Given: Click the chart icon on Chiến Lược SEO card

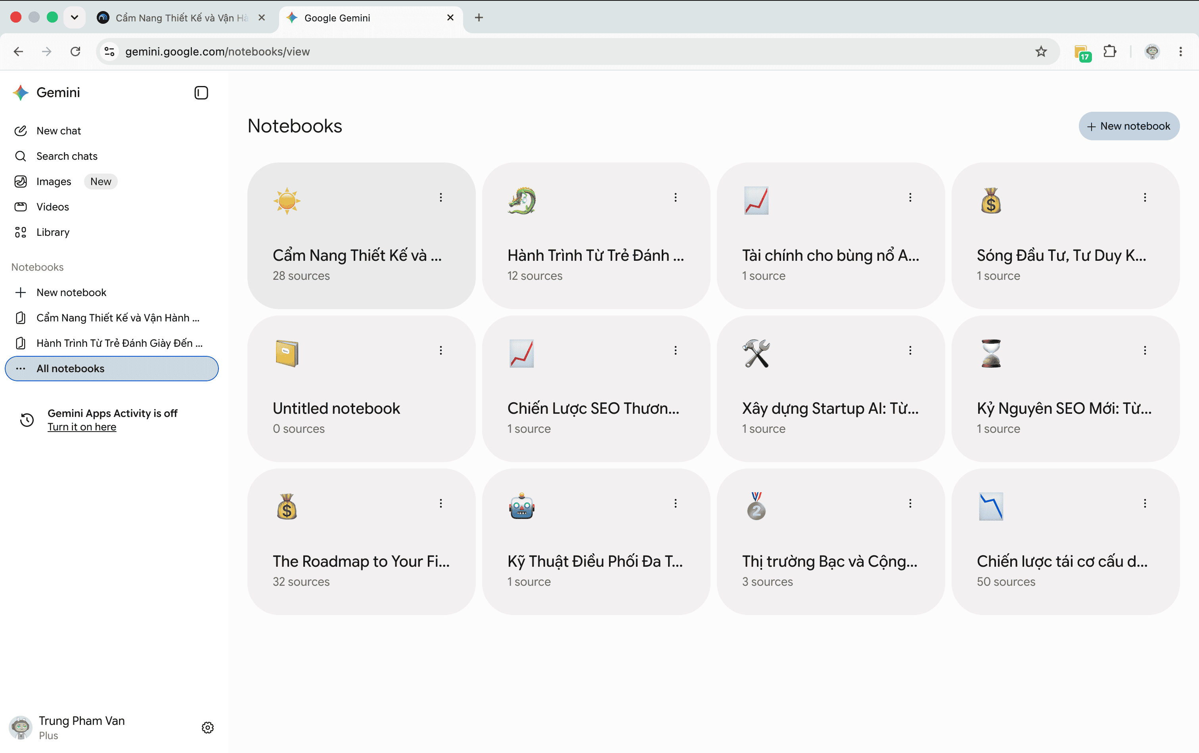Looking at the screenshot, I should [x=521, y=354].
